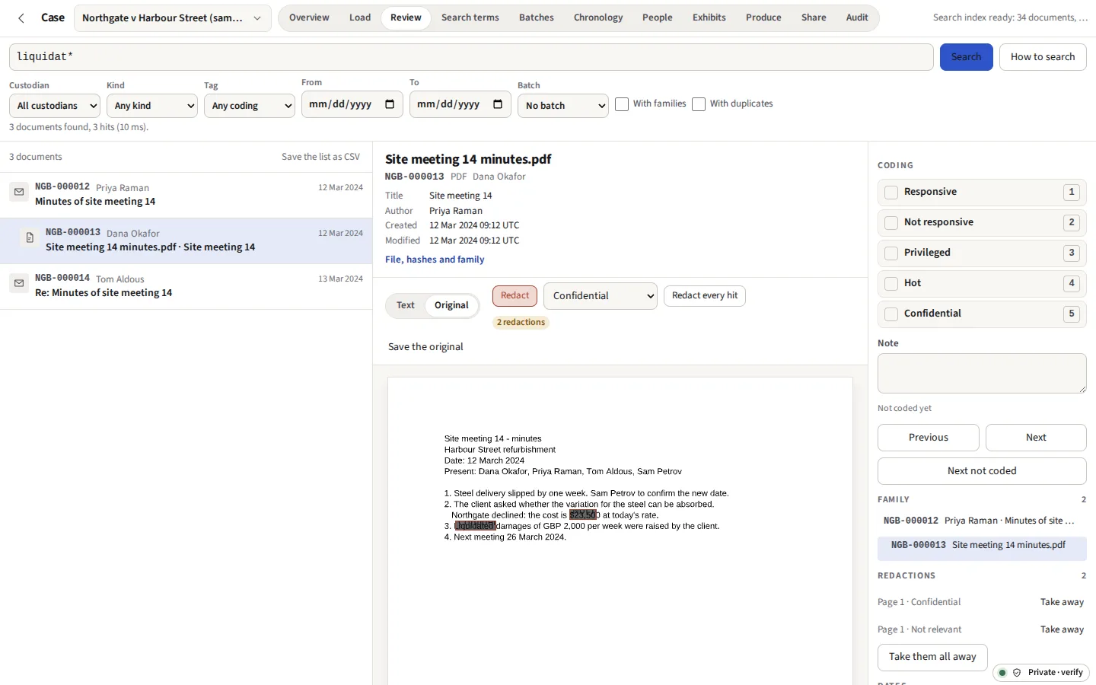Click Take them all away

932,657
